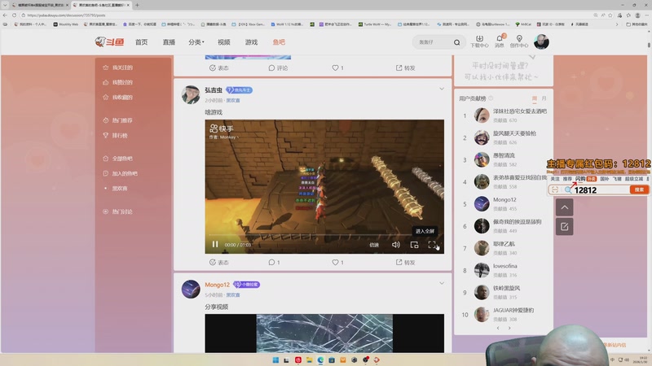This screenshot has width=652, height=366.
Task: Open File Explorer from the taskbar
Action: 309,359
